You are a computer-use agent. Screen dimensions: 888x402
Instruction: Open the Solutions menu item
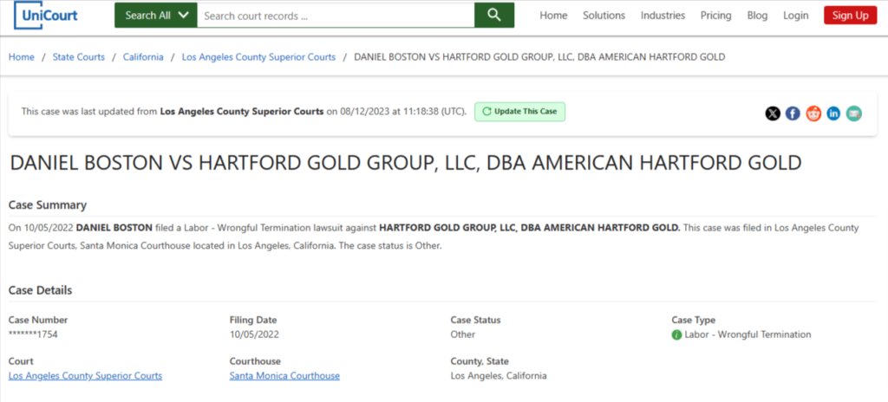click(x=604, y=16)
